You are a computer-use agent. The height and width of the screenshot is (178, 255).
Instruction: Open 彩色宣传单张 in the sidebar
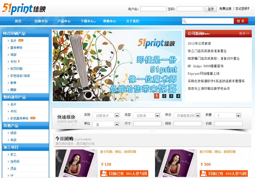coord(19,118)
